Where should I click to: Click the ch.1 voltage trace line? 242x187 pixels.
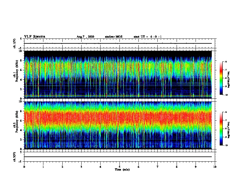click(118, 43)
